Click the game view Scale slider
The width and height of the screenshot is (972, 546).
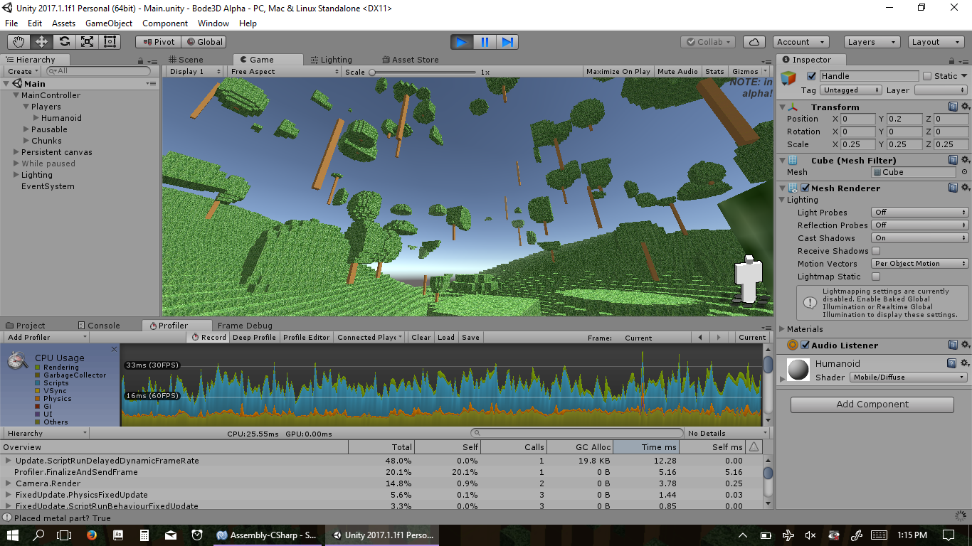[x=423, y=72]
